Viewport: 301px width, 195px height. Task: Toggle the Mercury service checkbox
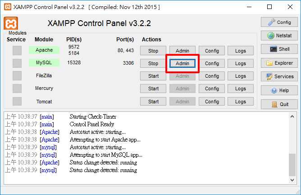pos(17,89)
